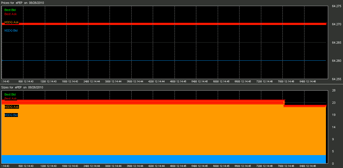Click '8400 12:14:46' on Prices time axis

[307, 82]
